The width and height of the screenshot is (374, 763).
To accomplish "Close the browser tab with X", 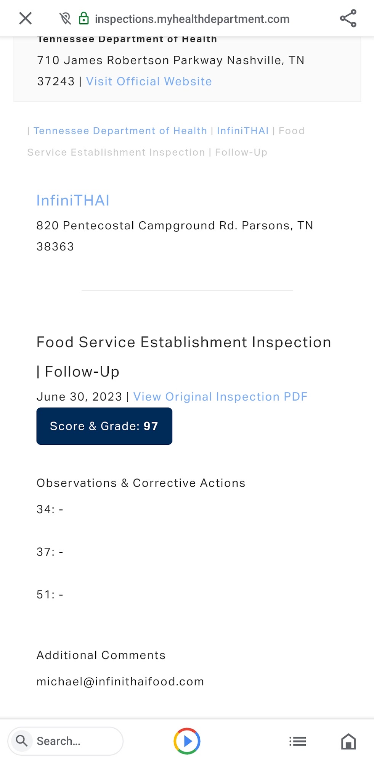I will tap(26, 18).
